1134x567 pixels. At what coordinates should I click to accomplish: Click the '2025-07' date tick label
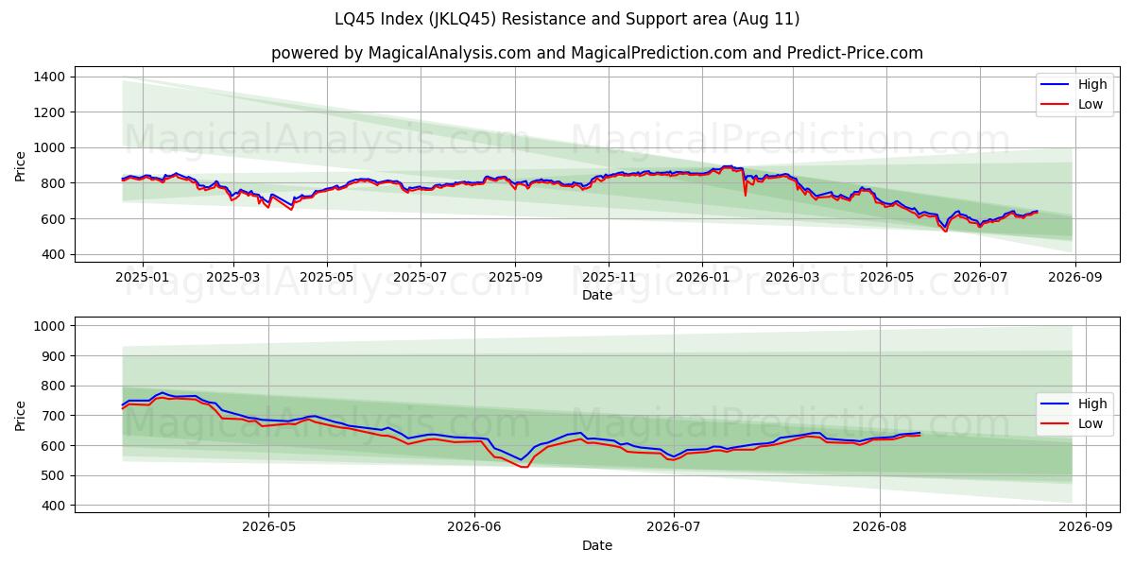421,278
